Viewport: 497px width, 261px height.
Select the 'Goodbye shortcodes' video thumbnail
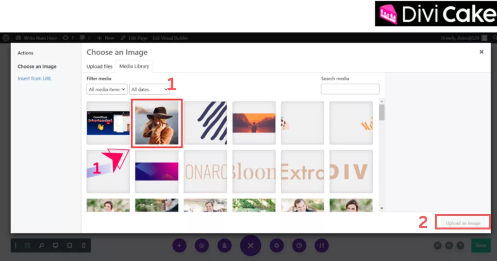click(108, 123)
